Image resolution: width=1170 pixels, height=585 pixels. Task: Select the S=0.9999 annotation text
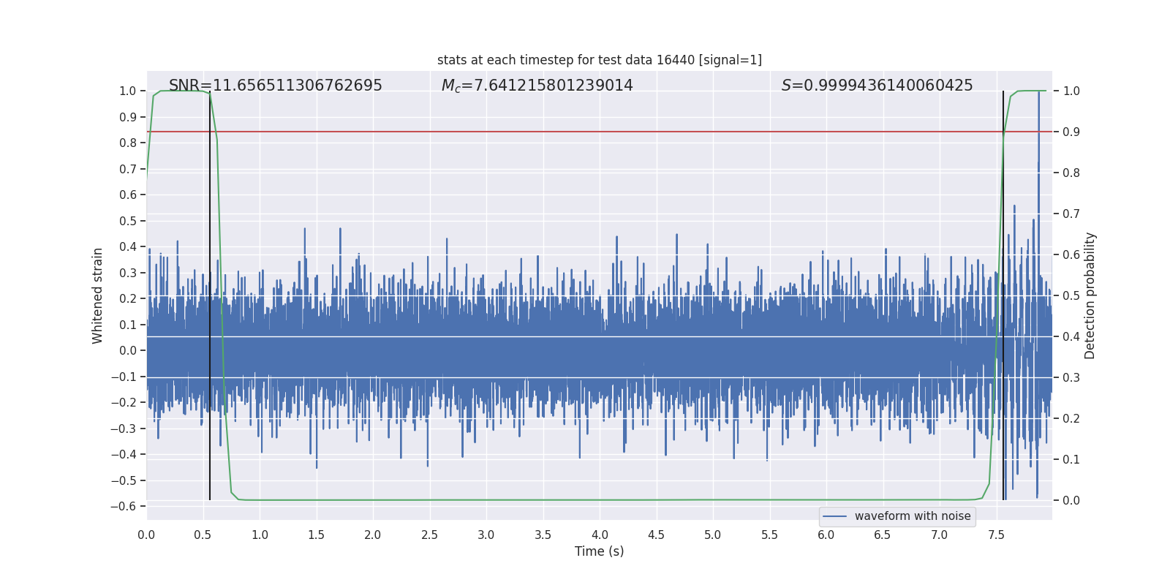[877, 86]
